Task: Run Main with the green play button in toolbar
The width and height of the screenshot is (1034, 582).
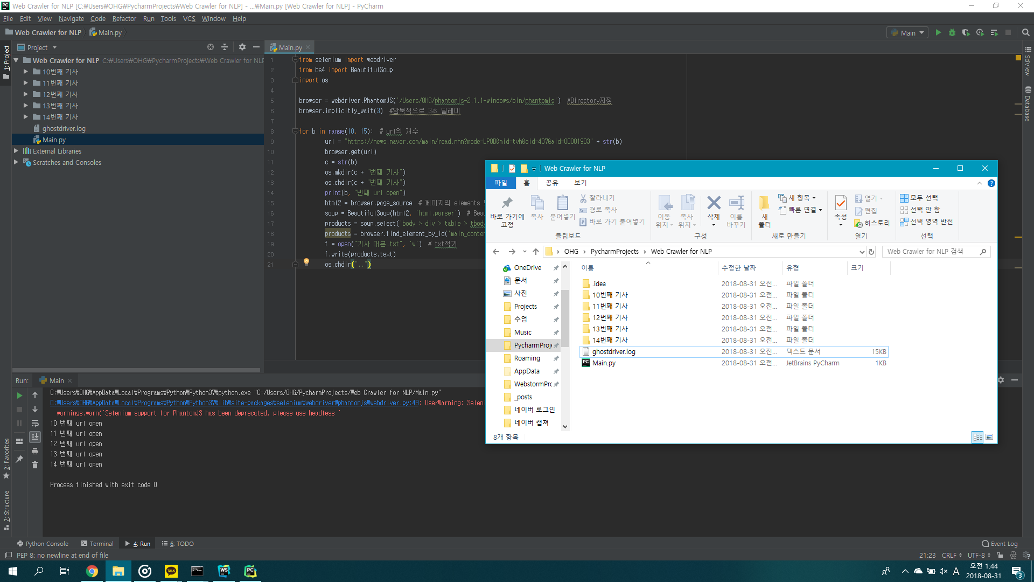Action: pyautogui.click(x=938, y=33)
